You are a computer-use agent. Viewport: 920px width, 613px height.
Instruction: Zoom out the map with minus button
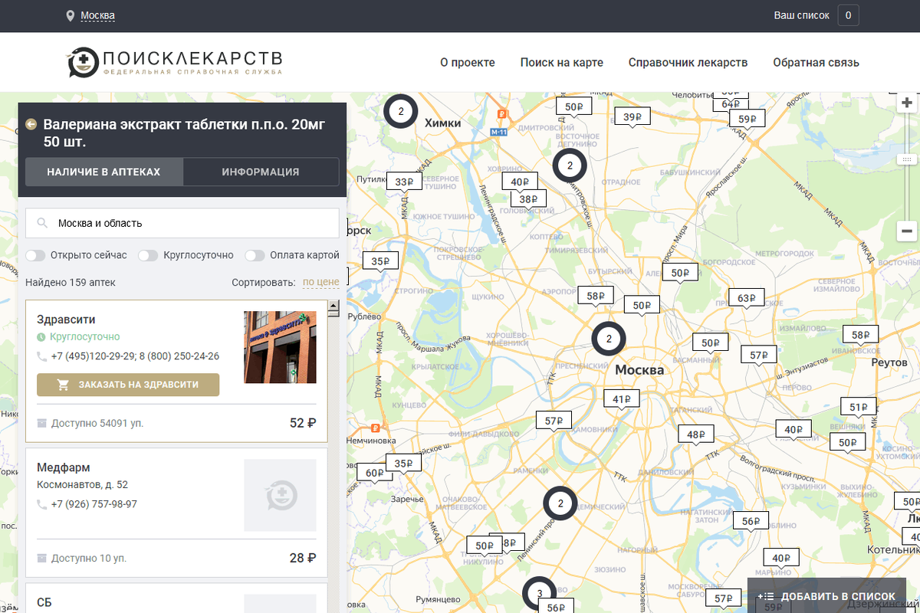tap(908, 231)
